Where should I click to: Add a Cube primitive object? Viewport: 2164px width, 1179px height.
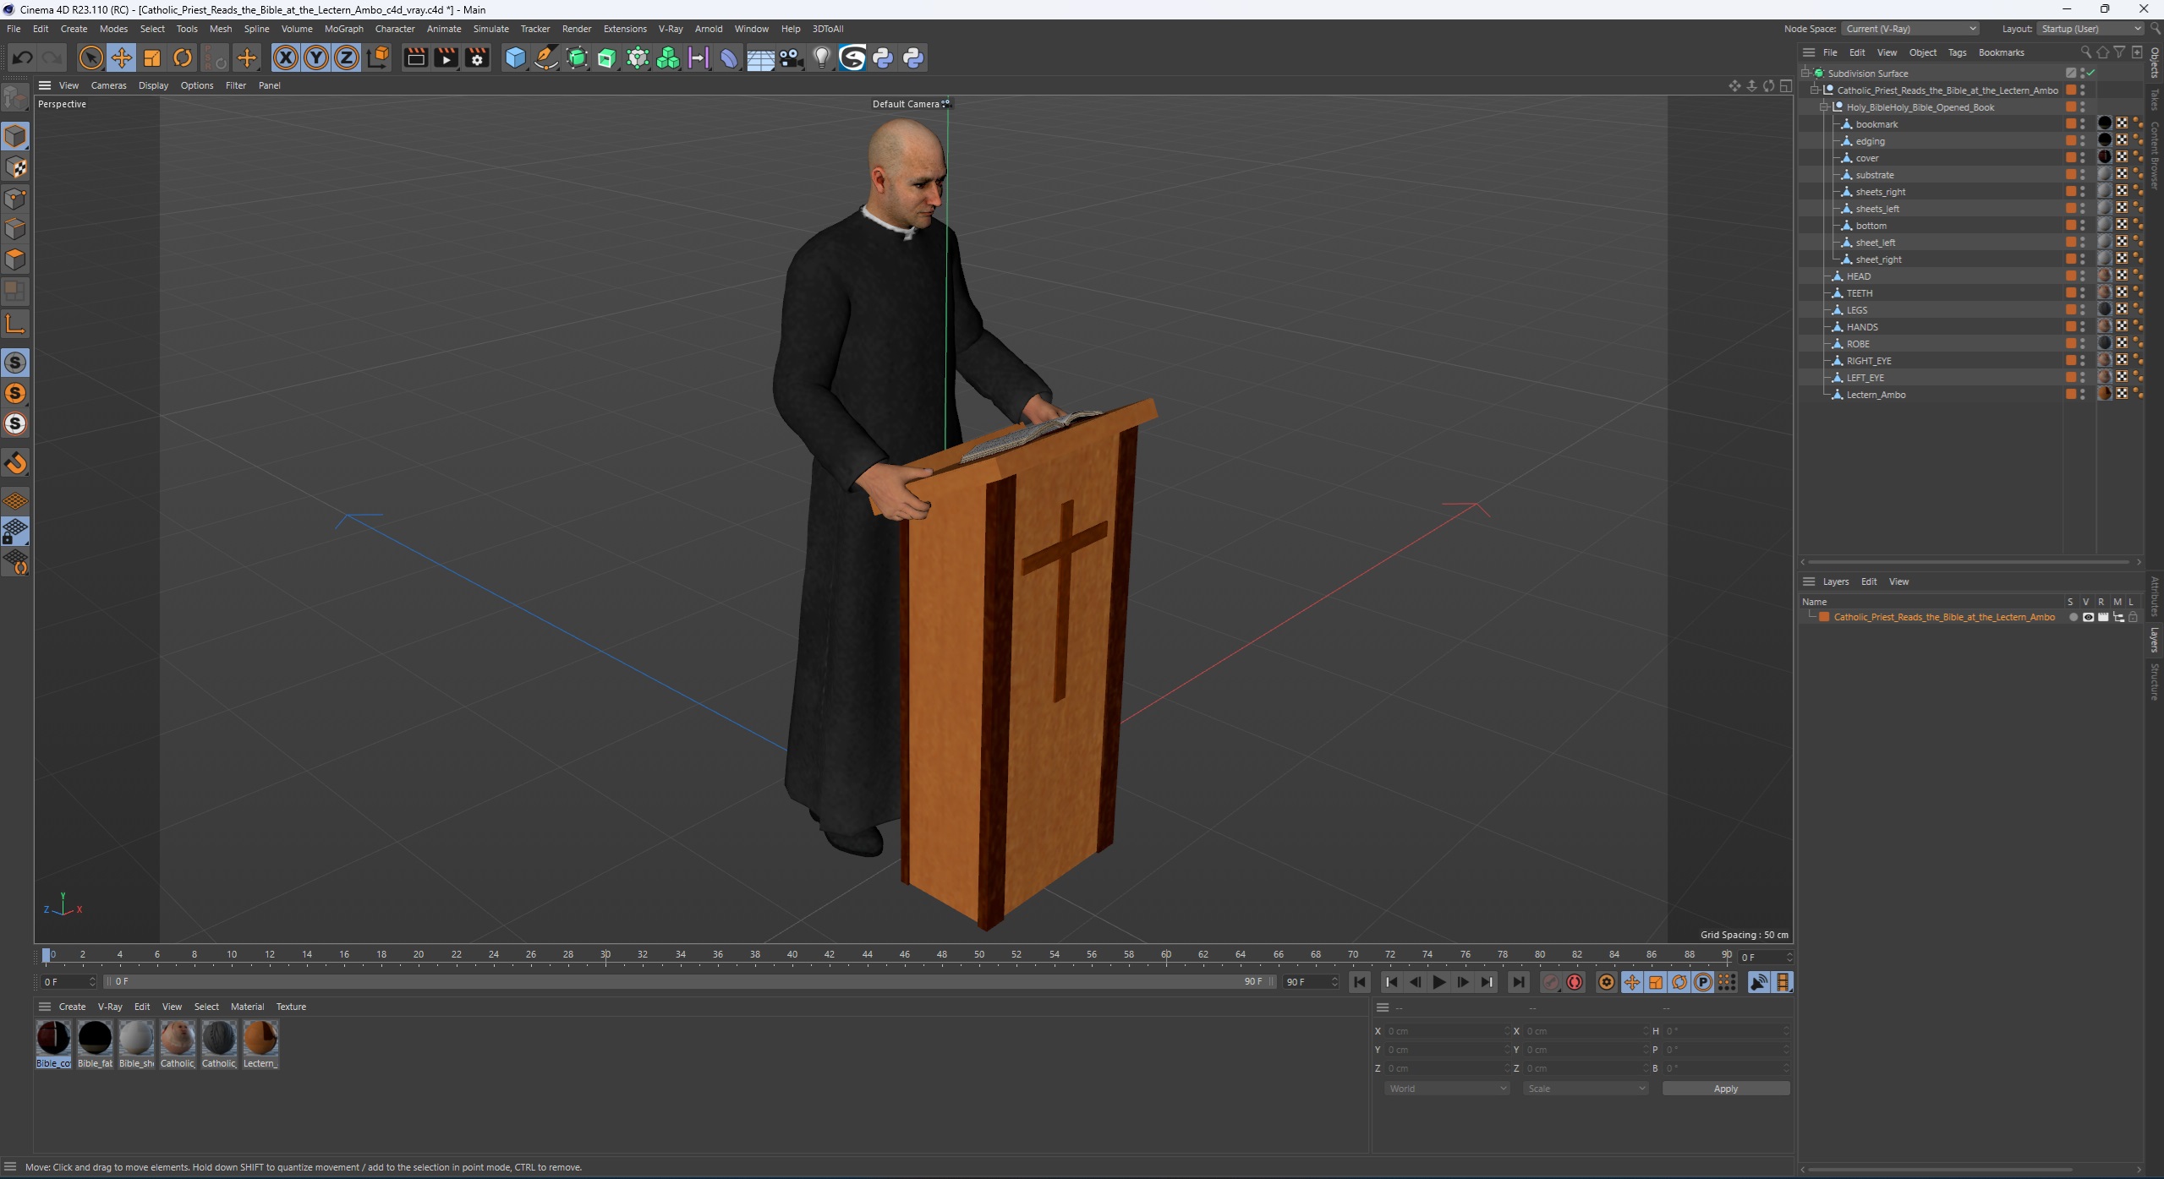tap(515, 57)
